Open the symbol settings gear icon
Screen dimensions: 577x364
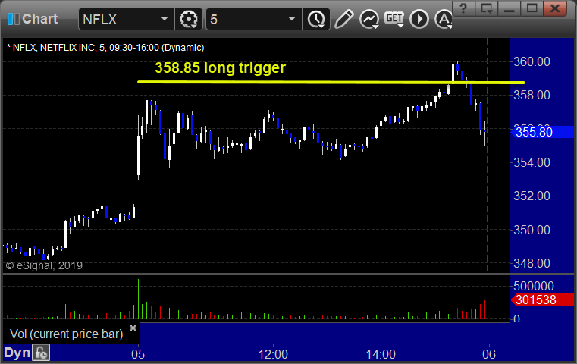click(188, 19)
